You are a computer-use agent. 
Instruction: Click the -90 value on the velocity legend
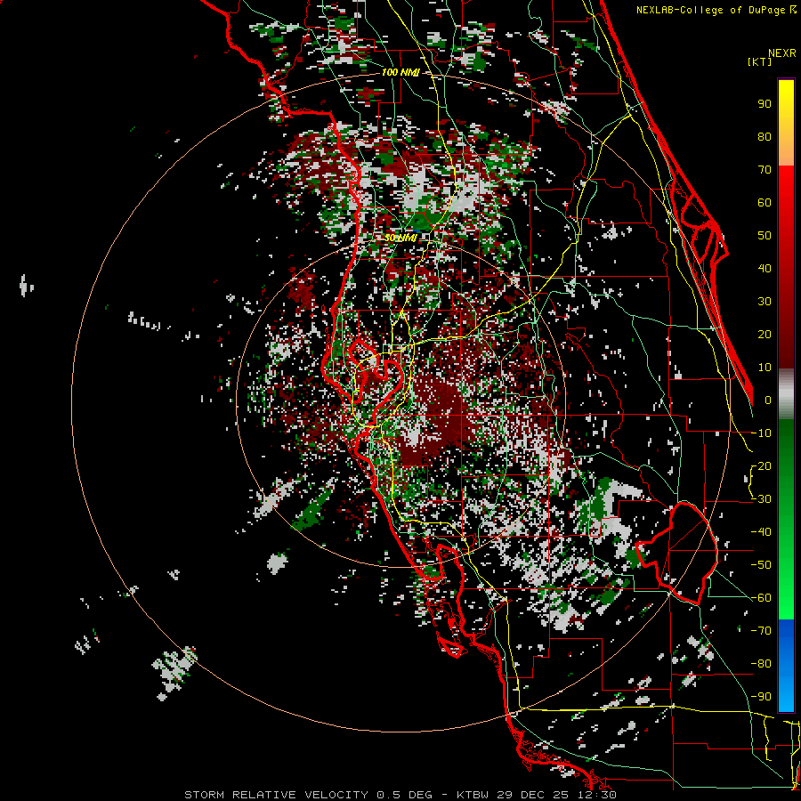tap(761, 696)
